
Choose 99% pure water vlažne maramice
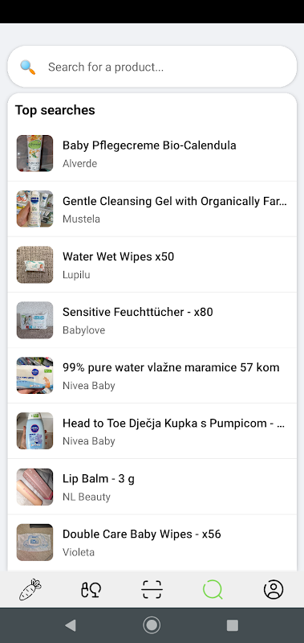click(x=152, y=375)
